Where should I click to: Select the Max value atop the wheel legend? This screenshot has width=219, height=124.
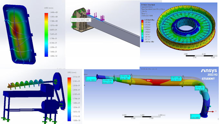pyautogui.click(x=149, y=20)
